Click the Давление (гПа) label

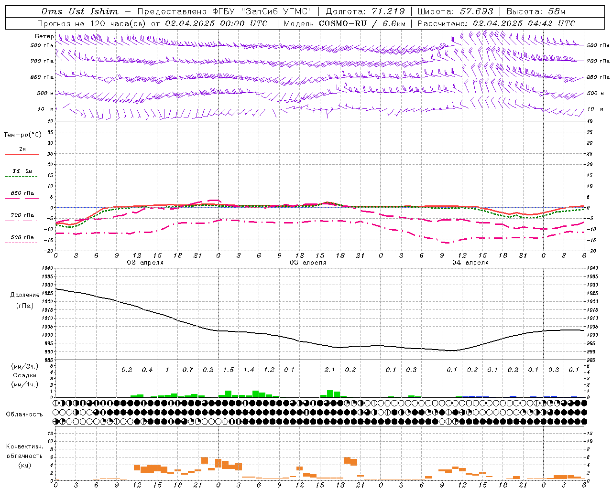(x=25, y=300)
